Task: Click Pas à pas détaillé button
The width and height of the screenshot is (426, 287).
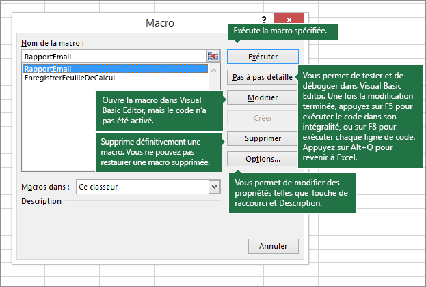Action: (263, 77)
